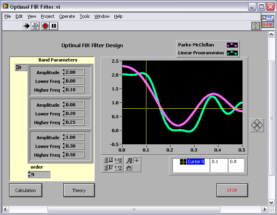The height and width of the screenshot is (215, 277).
Task: Open the Y scale format dropdown
Action: [118, 168]
